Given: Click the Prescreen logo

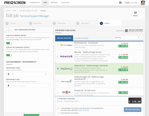Looking at the screenshot, I should click(x=15, y=3).
